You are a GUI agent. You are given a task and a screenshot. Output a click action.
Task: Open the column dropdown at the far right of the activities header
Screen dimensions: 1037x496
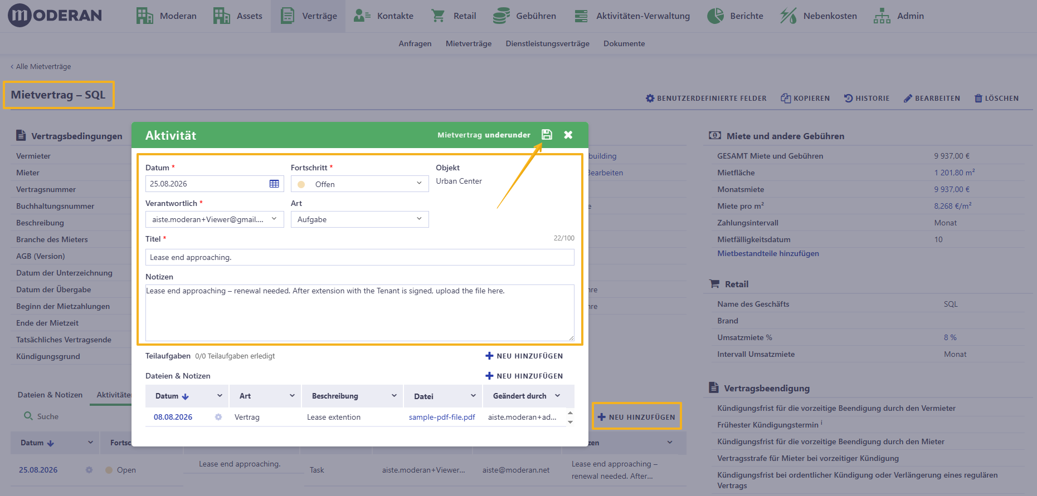670,443
